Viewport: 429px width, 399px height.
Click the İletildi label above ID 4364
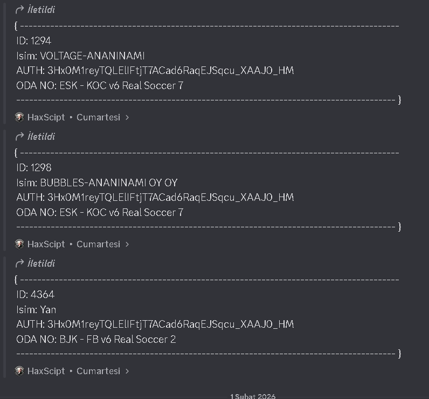pyautogui.click(x=41, y=263)
